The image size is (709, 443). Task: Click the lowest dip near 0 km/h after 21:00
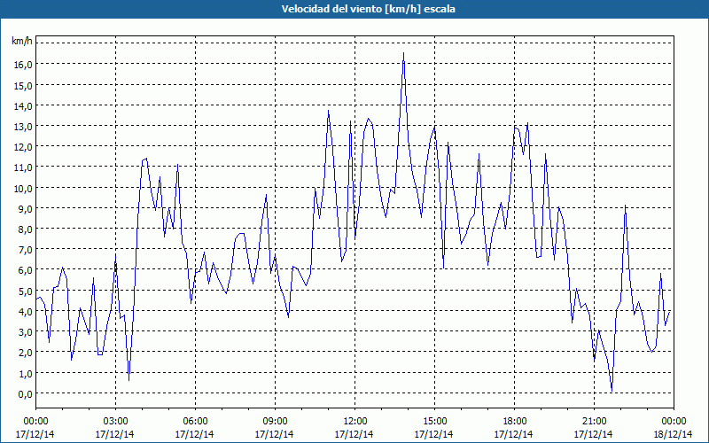tap(612, 390)
